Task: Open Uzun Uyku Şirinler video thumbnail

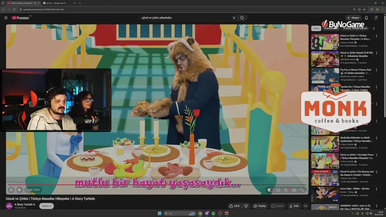Action: point(325,195)
